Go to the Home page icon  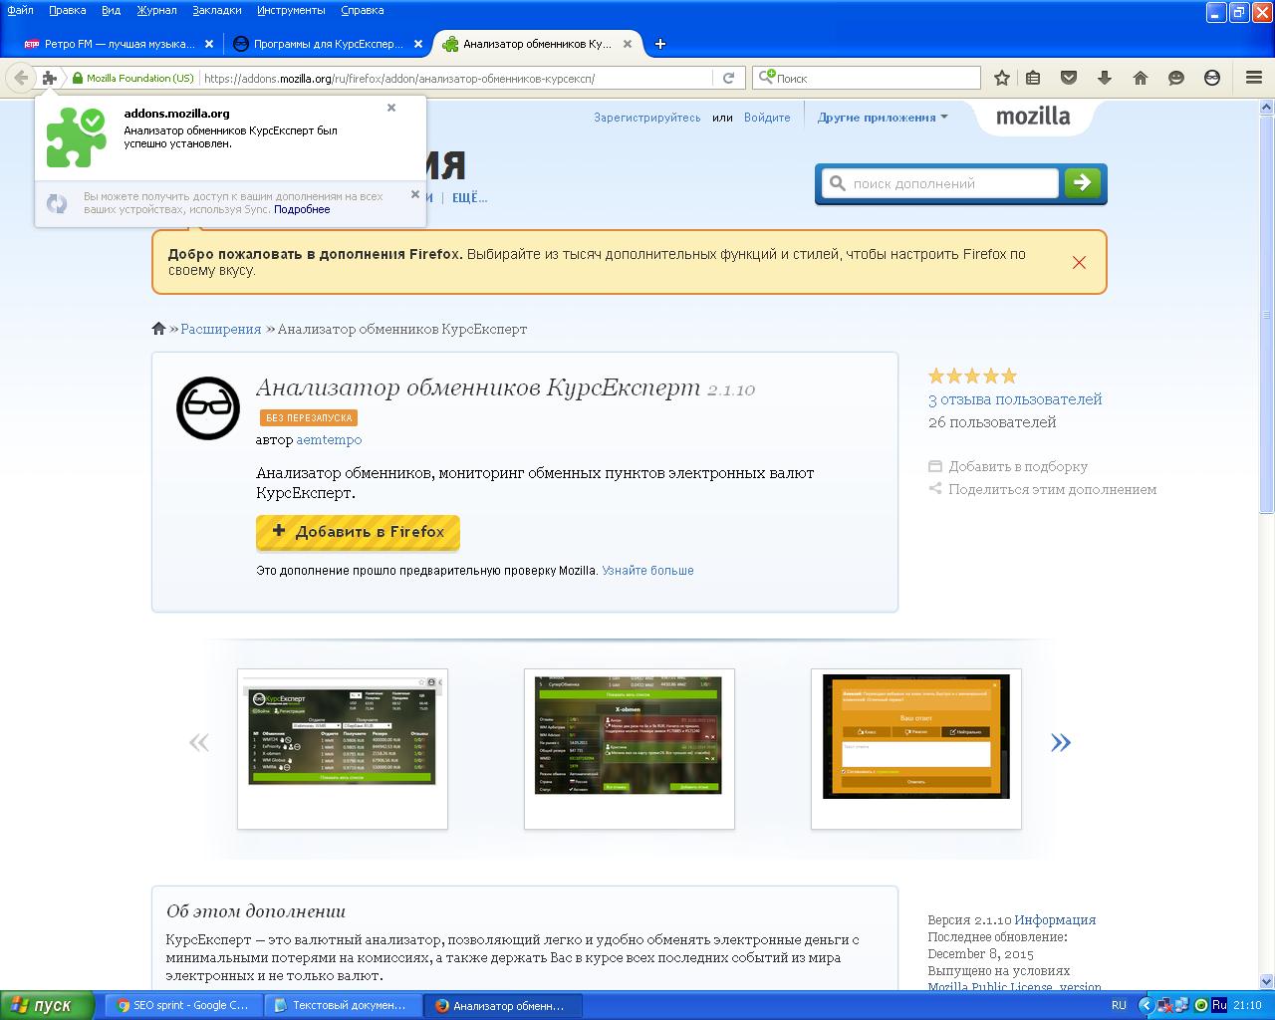click(x=1141, y=78)
